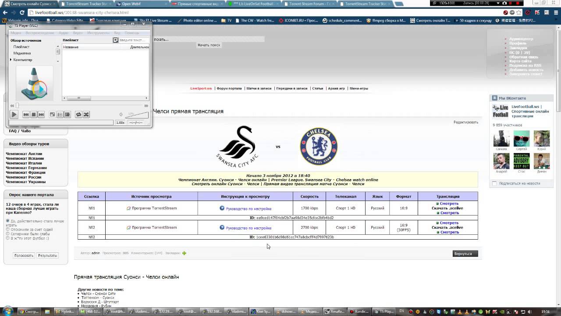Click the Swansea City AFC logo

coord(238,146)
